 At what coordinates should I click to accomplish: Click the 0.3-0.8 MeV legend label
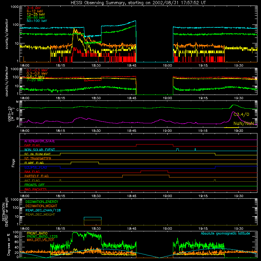[x=37, y=73]
